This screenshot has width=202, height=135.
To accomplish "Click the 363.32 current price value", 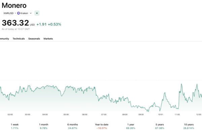I will click(x=15, y=23).
